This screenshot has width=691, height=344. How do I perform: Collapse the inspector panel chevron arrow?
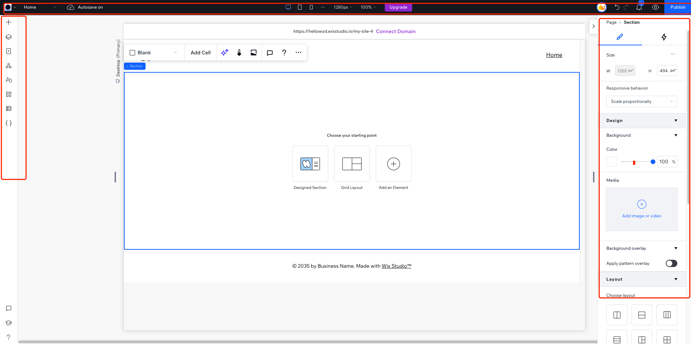point(593,26)
